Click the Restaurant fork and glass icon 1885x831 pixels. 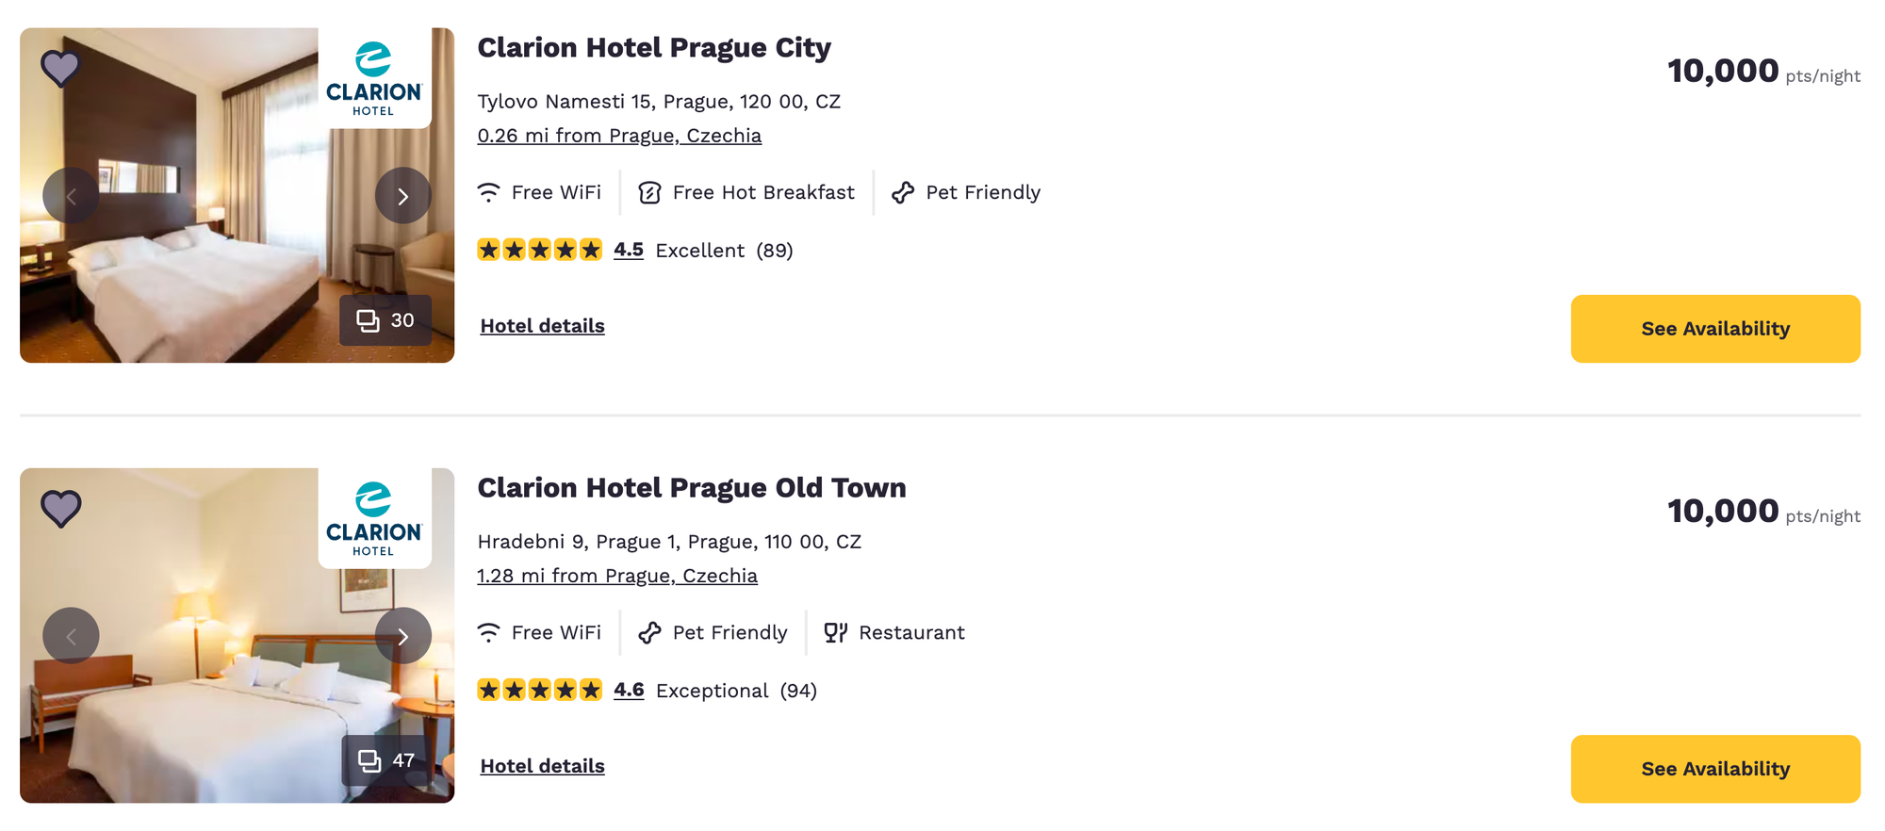tap(836, 633)
